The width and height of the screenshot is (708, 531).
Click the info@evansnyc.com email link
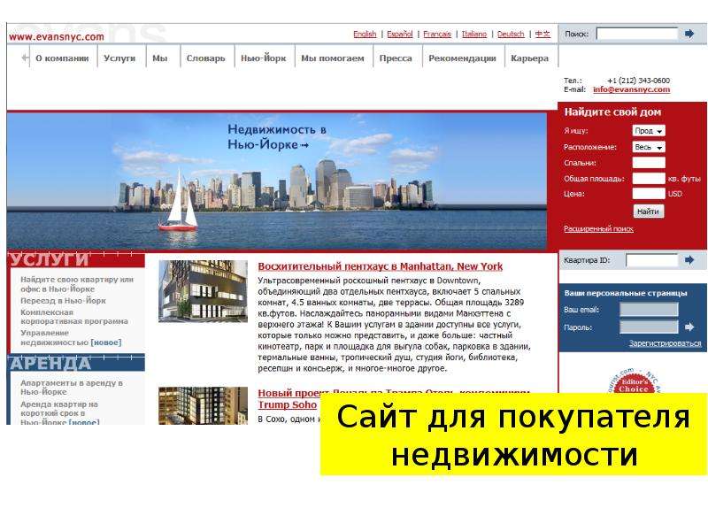click(631, 89)
